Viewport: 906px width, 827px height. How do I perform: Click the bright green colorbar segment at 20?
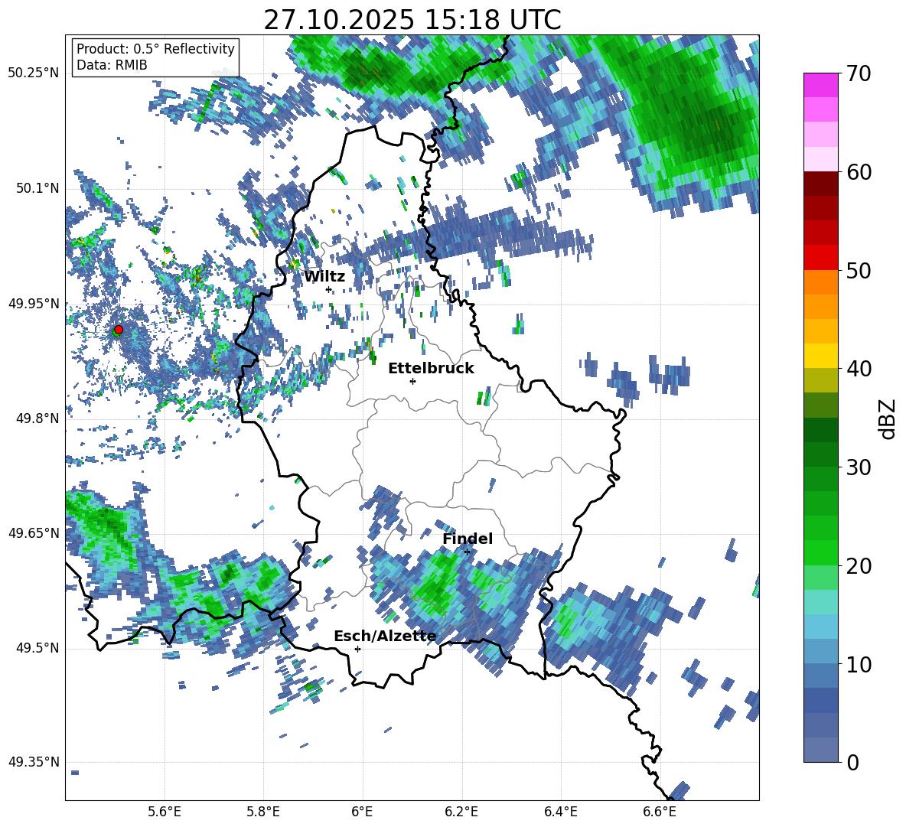(x=820, y=553)
